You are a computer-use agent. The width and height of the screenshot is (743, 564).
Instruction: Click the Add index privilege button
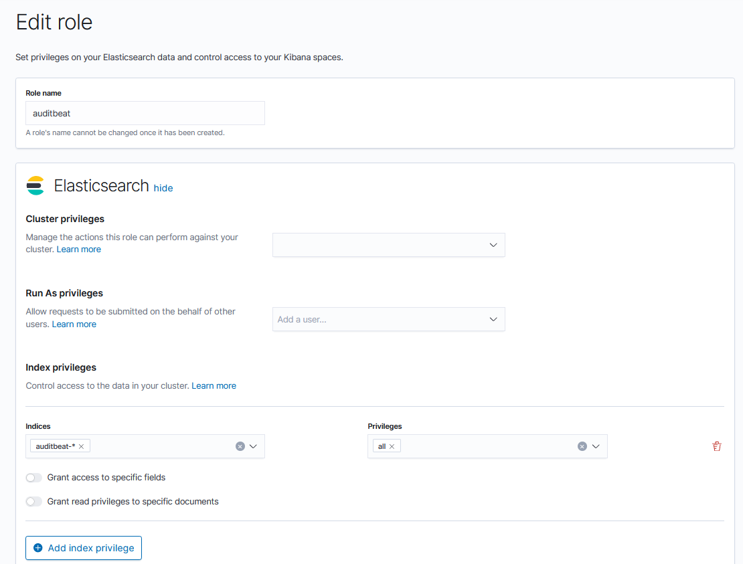point(84,548)
